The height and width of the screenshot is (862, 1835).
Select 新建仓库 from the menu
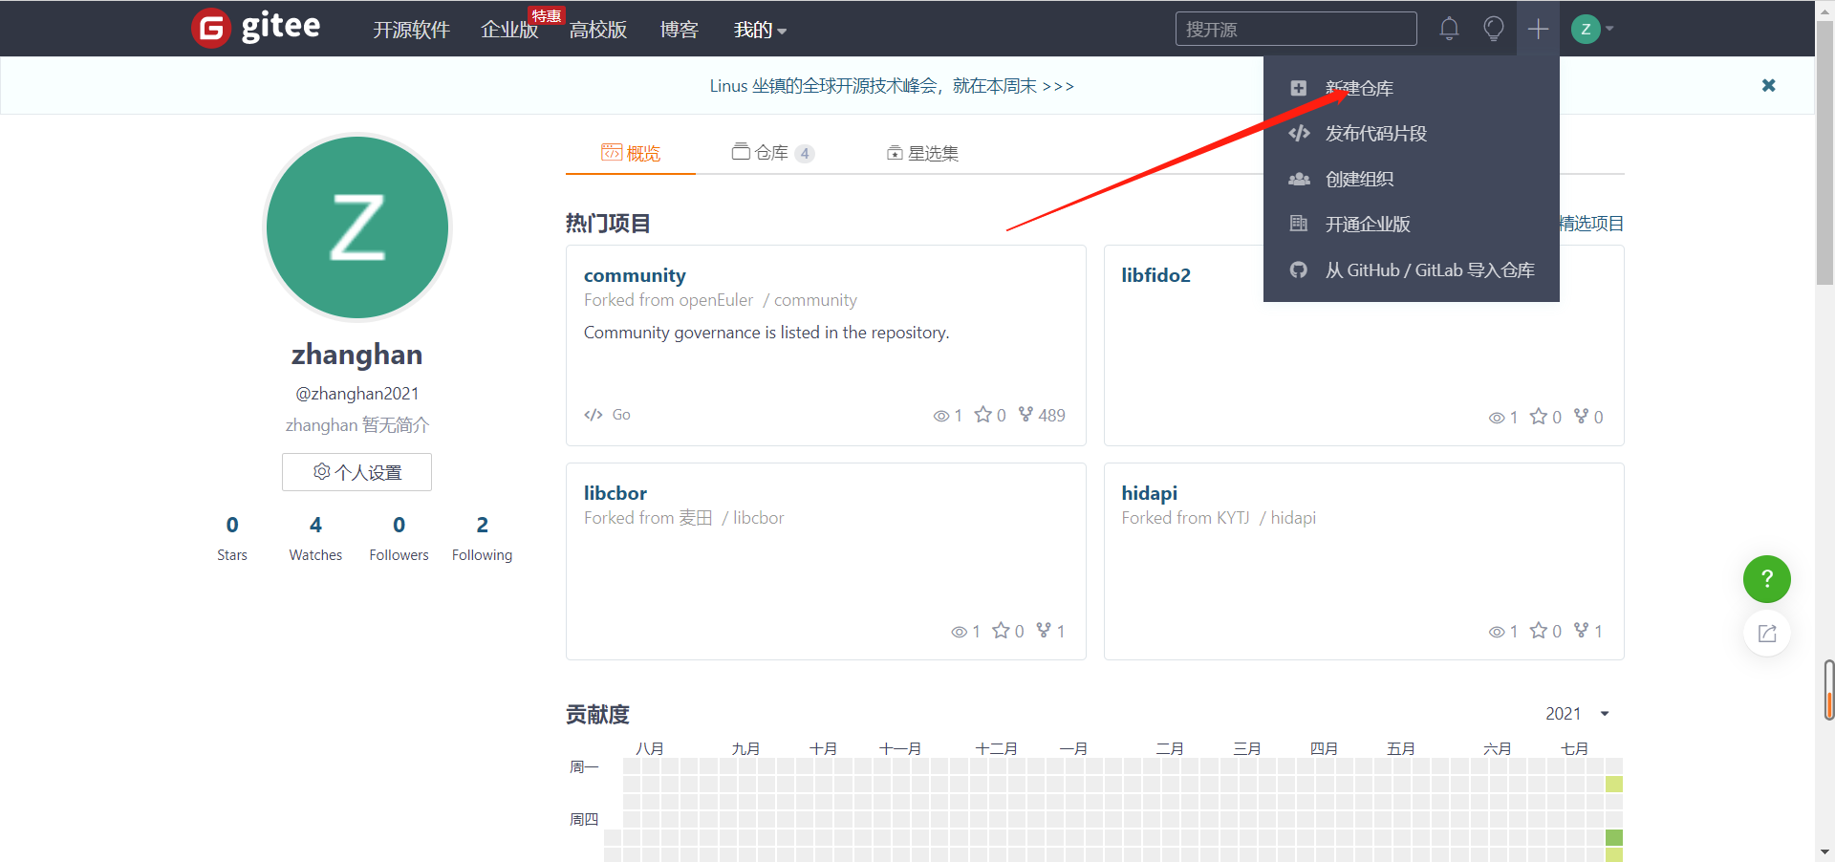pos(1357,88)
